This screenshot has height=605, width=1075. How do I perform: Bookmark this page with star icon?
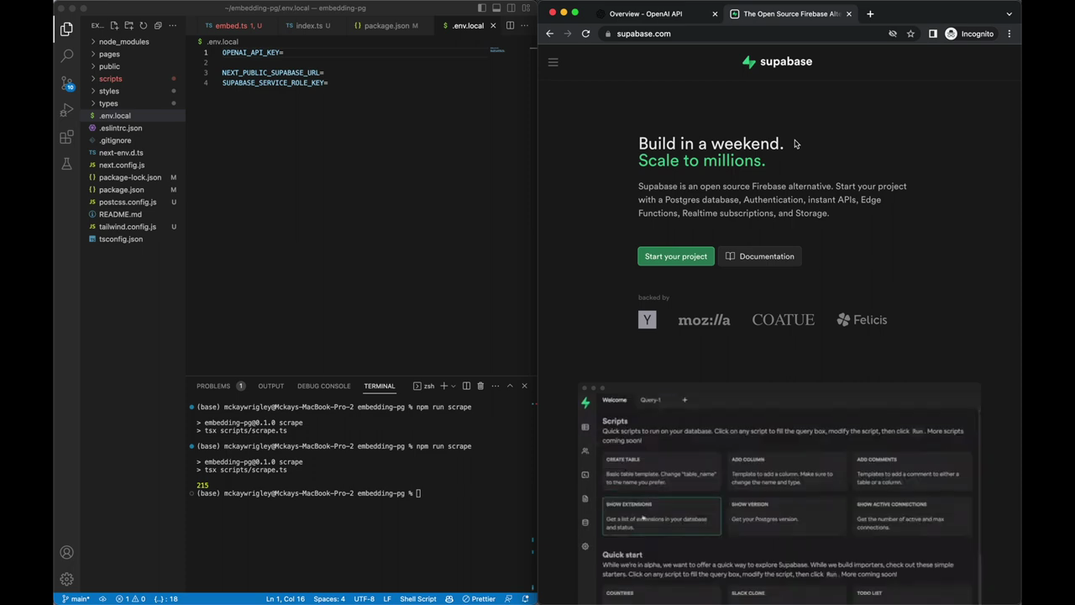(910, 34)
